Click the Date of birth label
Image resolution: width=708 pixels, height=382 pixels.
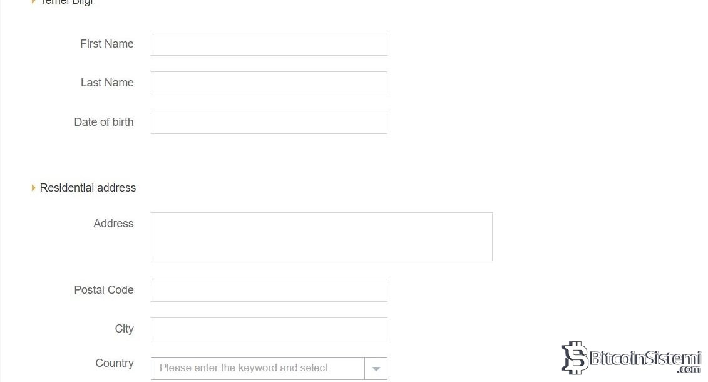[104, 122]
